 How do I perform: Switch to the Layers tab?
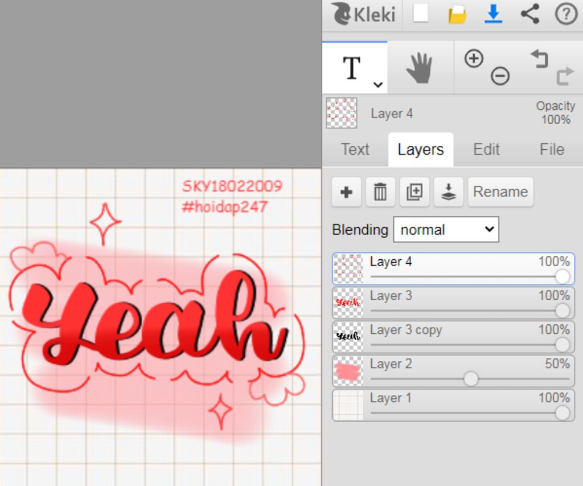click(x=421, y=149)
